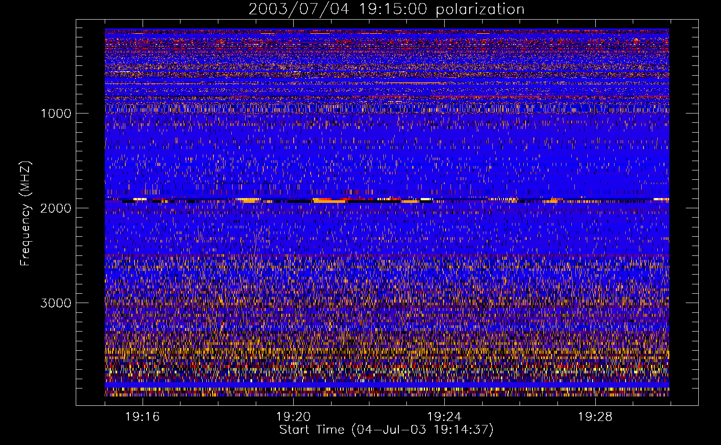Select the 'Frequency (MHZ)' axis label

[25, 214]
